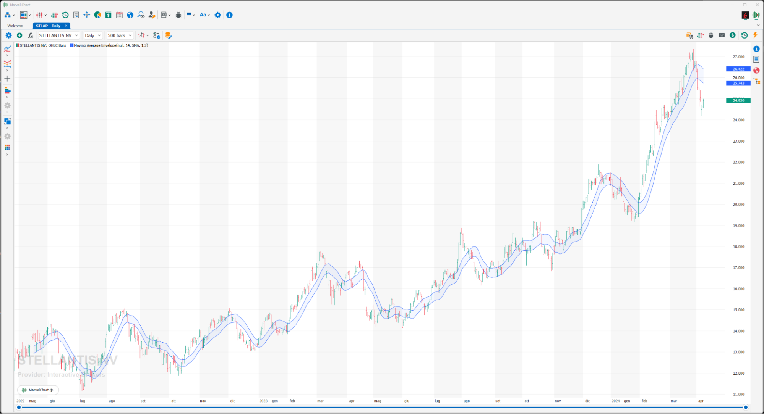The image size is (764, 414).
Task: Open the tab list chevron at right
Action: pyautogui.click(x=758, y=25)
